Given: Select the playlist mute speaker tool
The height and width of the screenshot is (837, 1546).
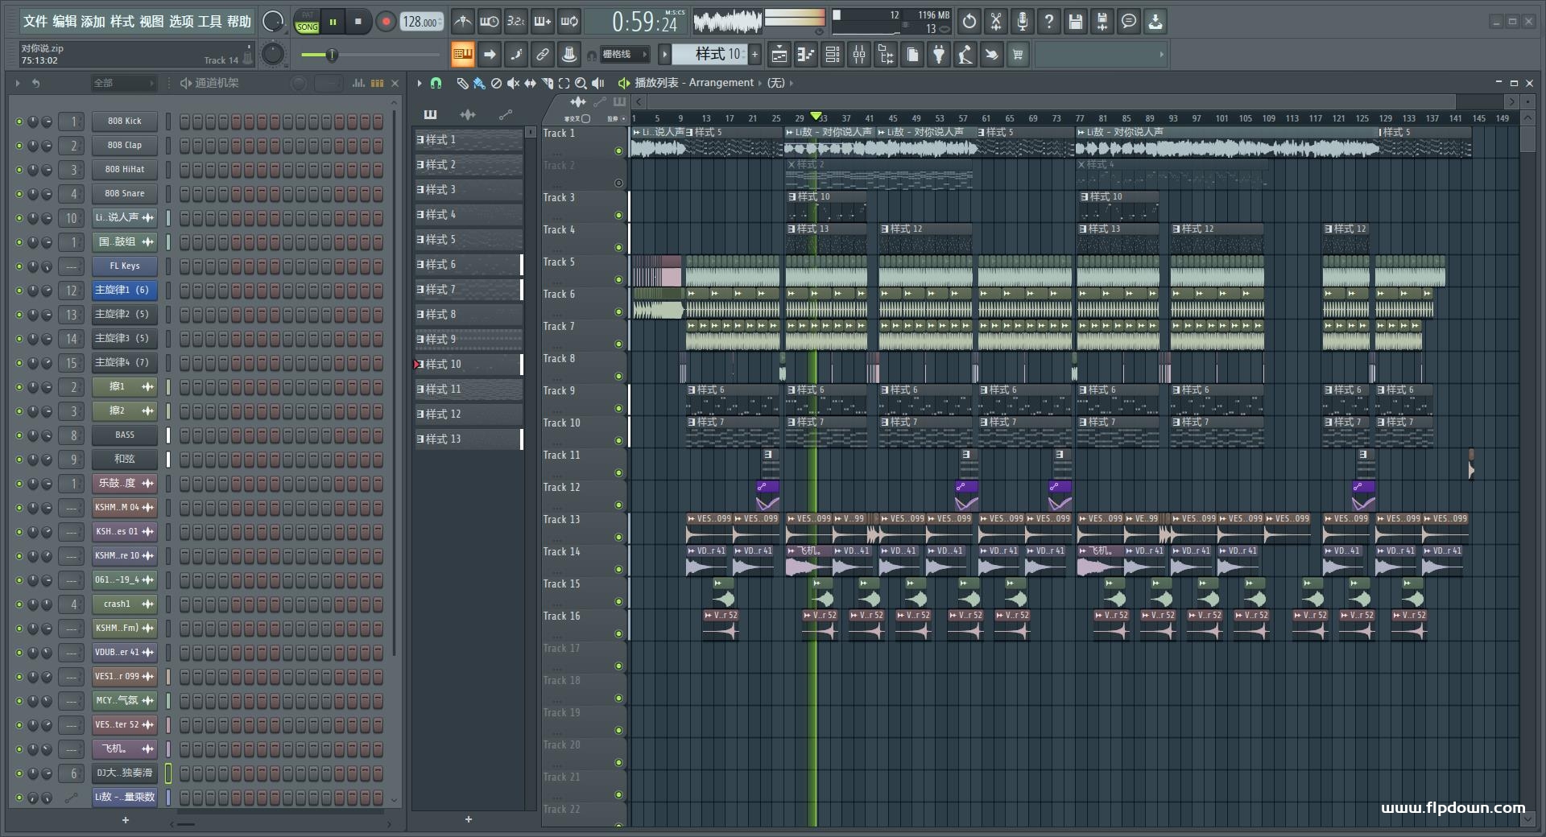Looking at the screenshot, I should [x=513, y=83].
